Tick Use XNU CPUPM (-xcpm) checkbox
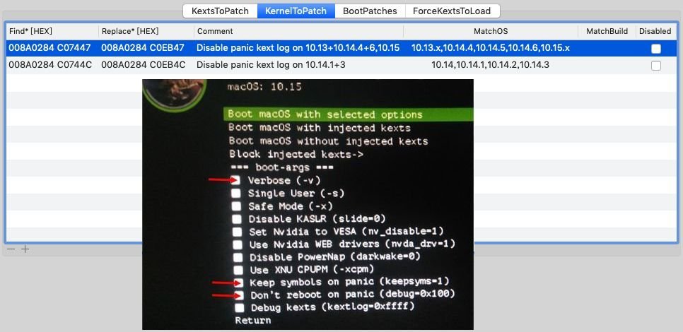Screen dimensions: 683x332 coord(238,271)
